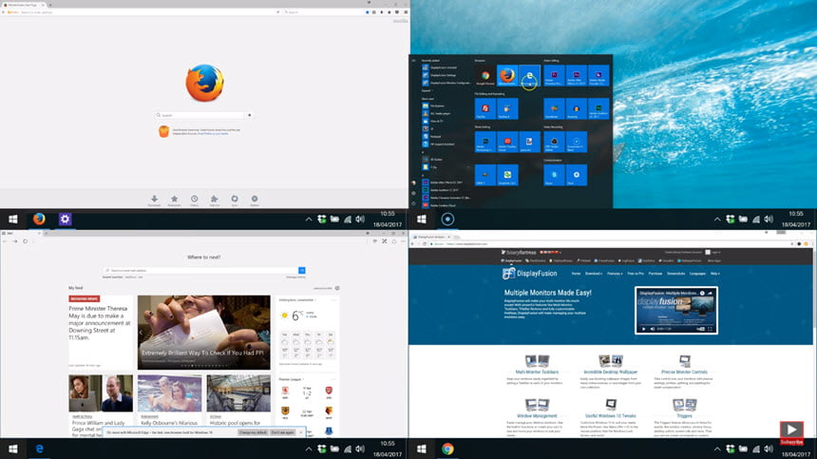Mute the DisplayFusion embedded video
Viewport: 817px width, 459px height.
click(653, 329)
